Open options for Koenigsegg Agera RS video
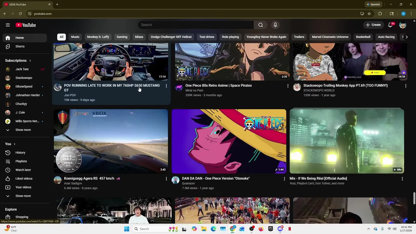Image resolution: width=416 pixels, height=234 pixels. 166,179
